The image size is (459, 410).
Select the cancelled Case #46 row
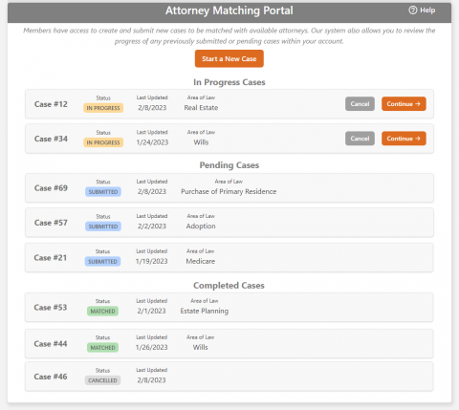229,377
